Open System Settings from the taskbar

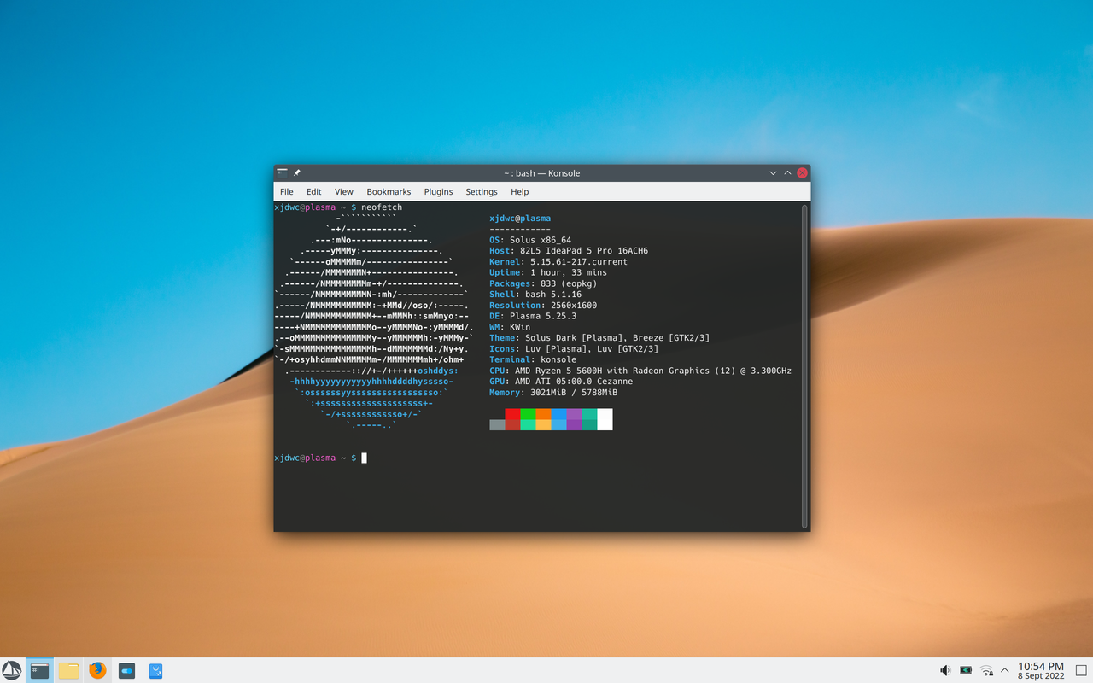[x=126, y=670]
